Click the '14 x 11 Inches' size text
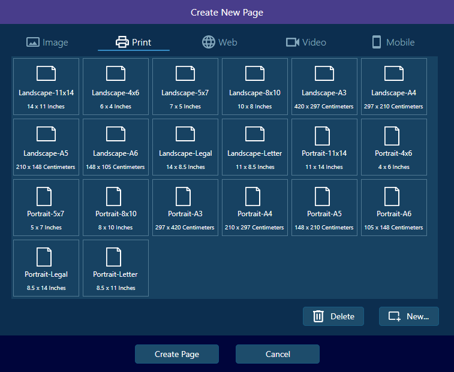This screenshot has height=372, width=454. pos(46,107)
